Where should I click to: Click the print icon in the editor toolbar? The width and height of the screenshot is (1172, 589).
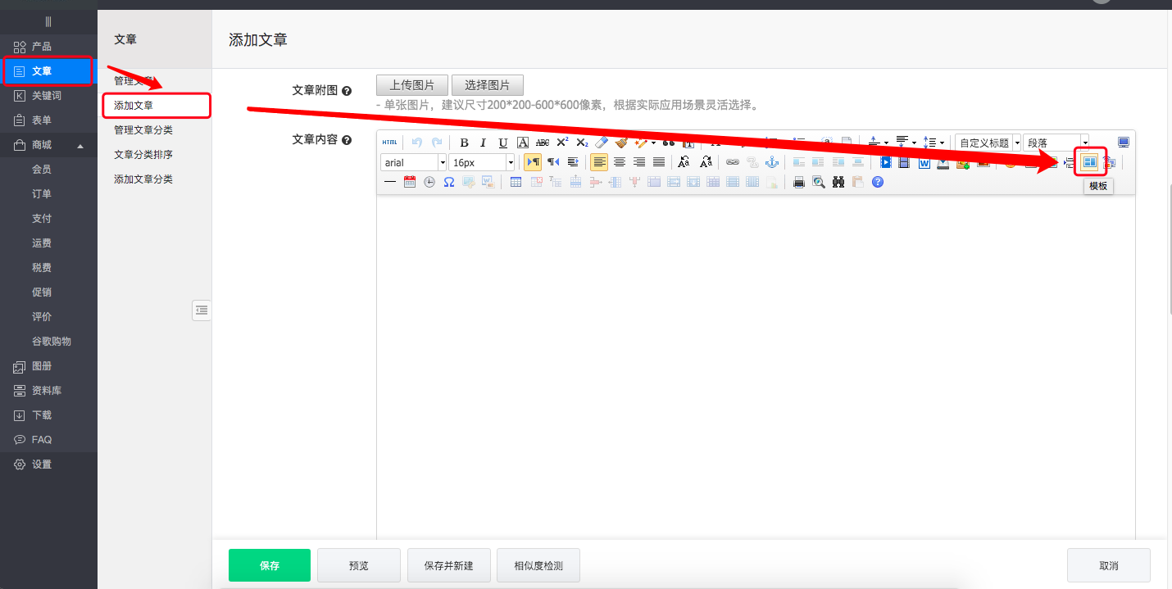point(799,183)
